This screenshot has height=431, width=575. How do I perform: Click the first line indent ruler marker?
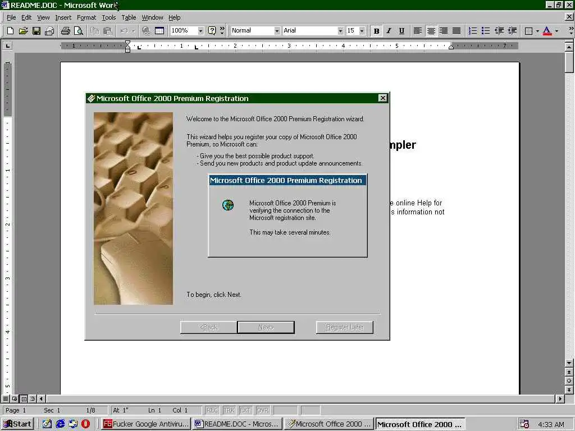click(127, 43)
